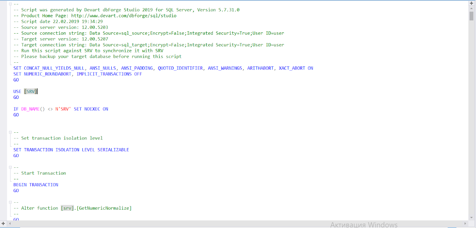Image resolution: width=476 pixels, height=228 pixels.
Task: Click the XACT_ABORT option
Action: [292, 68]
